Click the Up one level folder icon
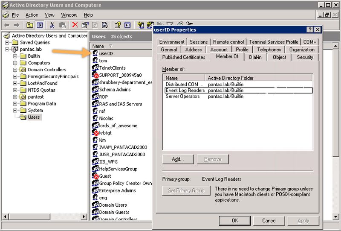This screenshot has height=231, width=341. (x=30, y=25)
